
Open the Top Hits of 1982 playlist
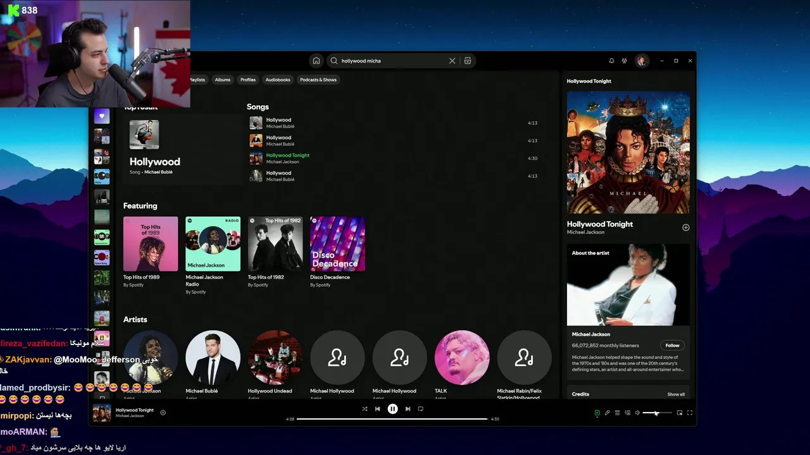275,252
